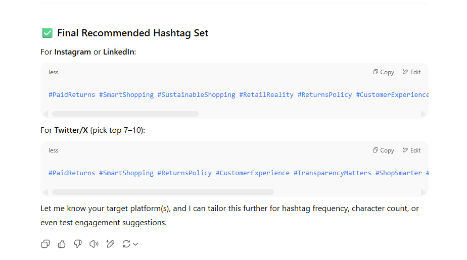Give thumbs up to this response
This screenshot has width=467, height=260.
(62, 244)
